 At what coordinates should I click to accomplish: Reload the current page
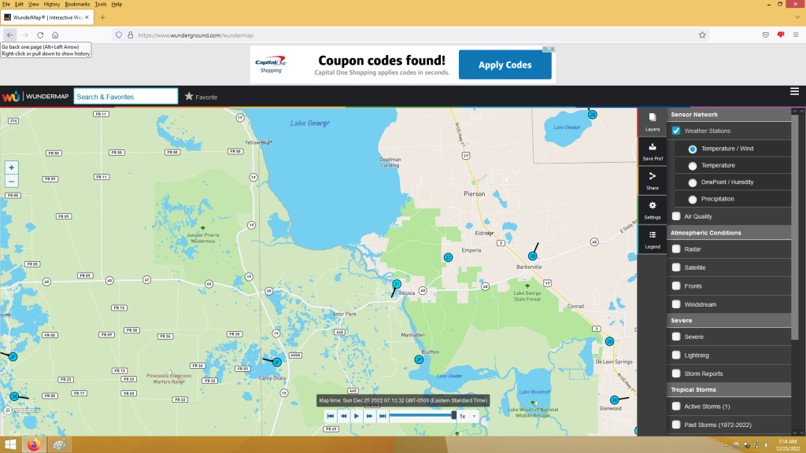(40, 35)
